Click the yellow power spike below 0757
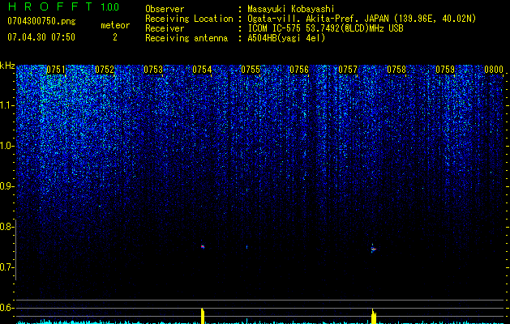The image size is (510, 324). pos(374,316)
